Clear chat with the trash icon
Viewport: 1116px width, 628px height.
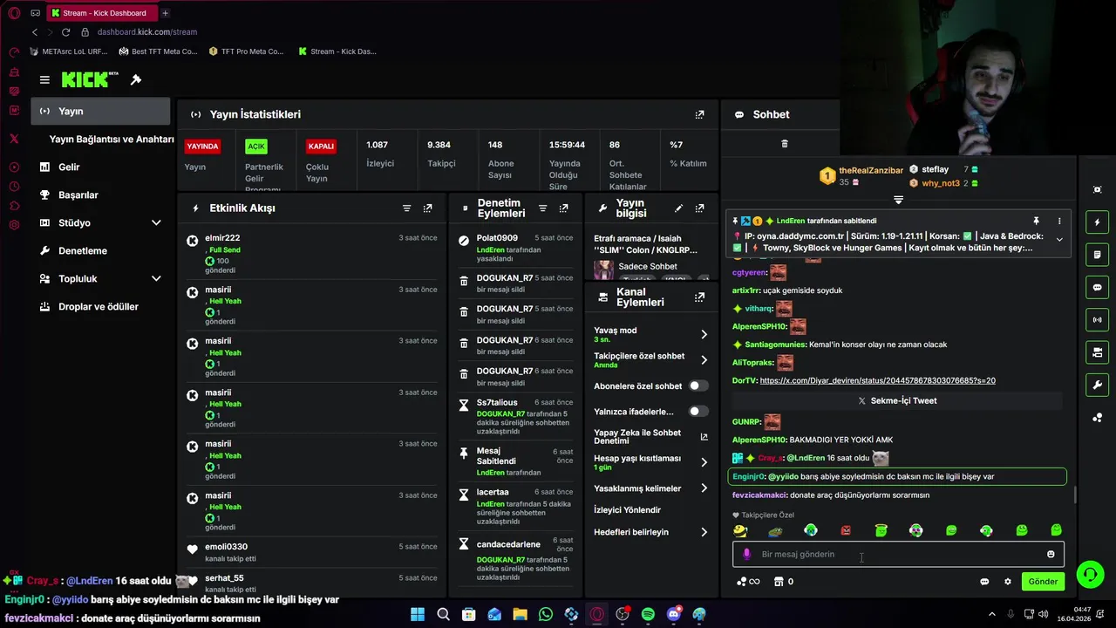click(784, 144)
